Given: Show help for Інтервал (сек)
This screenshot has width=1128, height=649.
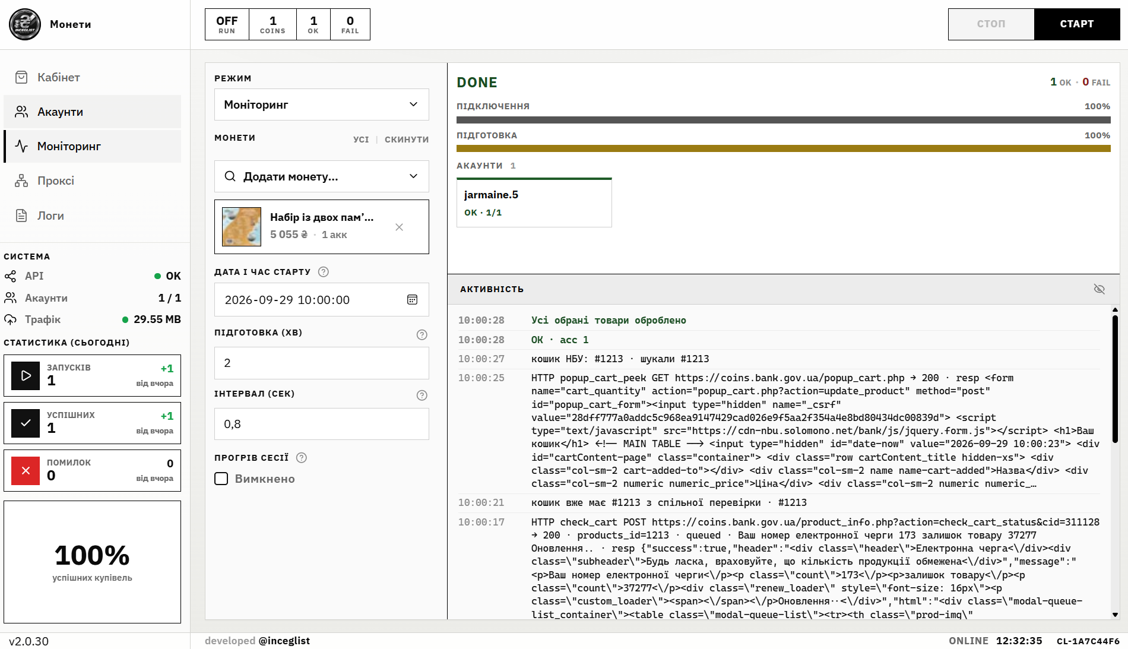Looking at the screenshot, I should click(x=422, y=395).
